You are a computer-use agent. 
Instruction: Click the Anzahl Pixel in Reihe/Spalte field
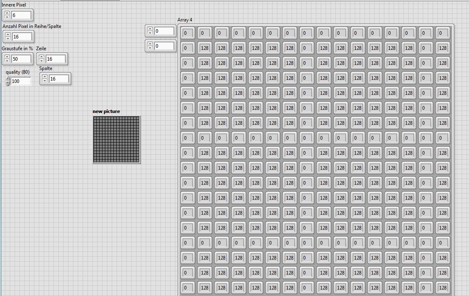[x=22, y=37]
